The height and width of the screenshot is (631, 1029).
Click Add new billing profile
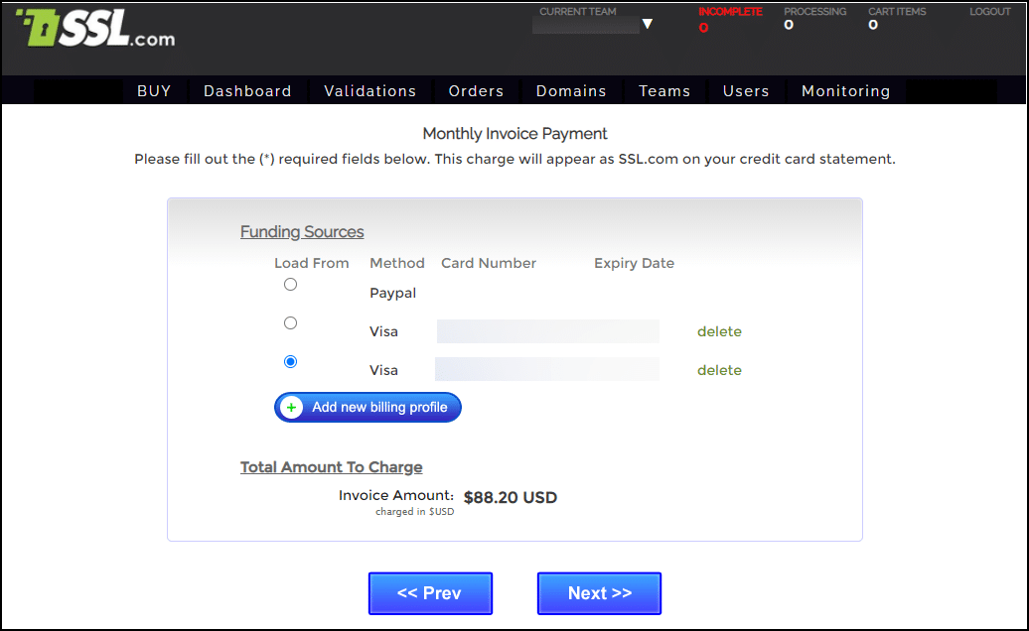378,408
